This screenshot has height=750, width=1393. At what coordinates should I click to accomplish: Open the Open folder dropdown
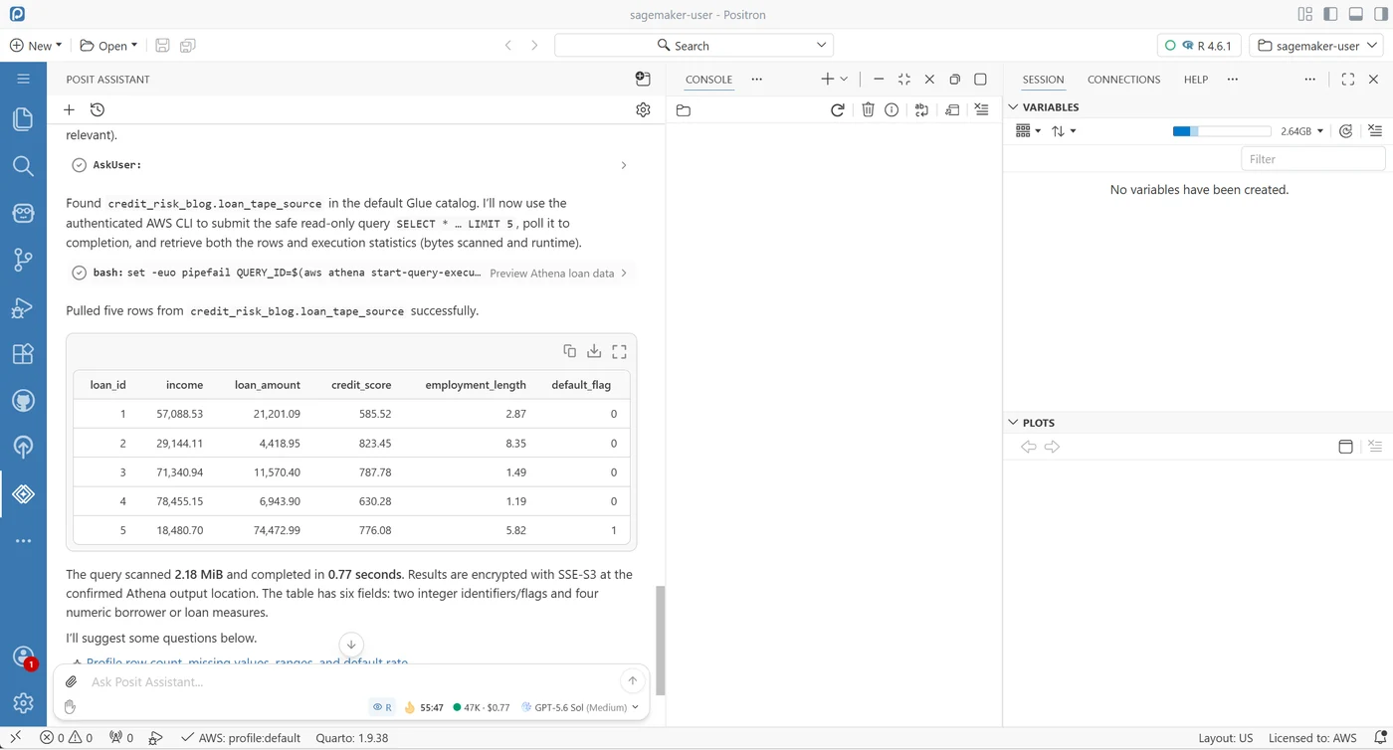pyautogui.click(x=108, y=46)
